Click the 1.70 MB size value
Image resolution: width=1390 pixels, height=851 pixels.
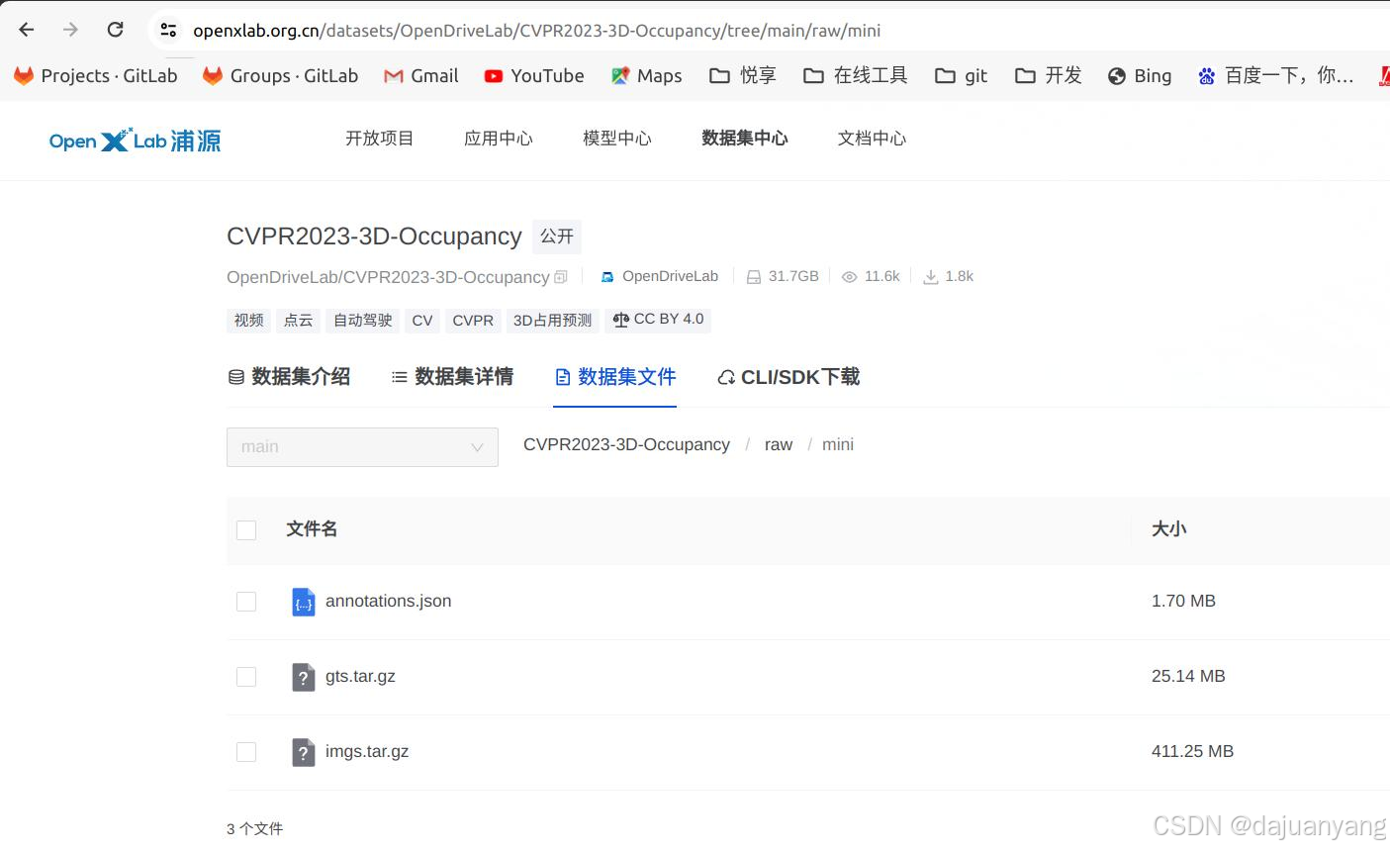[x=1183, y=601]
